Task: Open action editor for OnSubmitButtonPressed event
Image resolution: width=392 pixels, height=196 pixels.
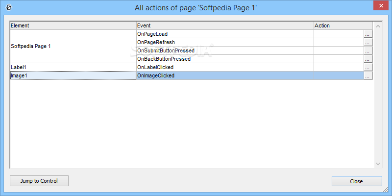Action: (x=368, y=51)
